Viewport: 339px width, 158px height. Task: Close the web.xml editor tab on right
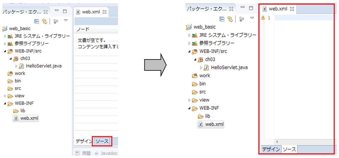pyautogui.click(x=292, y=9)
